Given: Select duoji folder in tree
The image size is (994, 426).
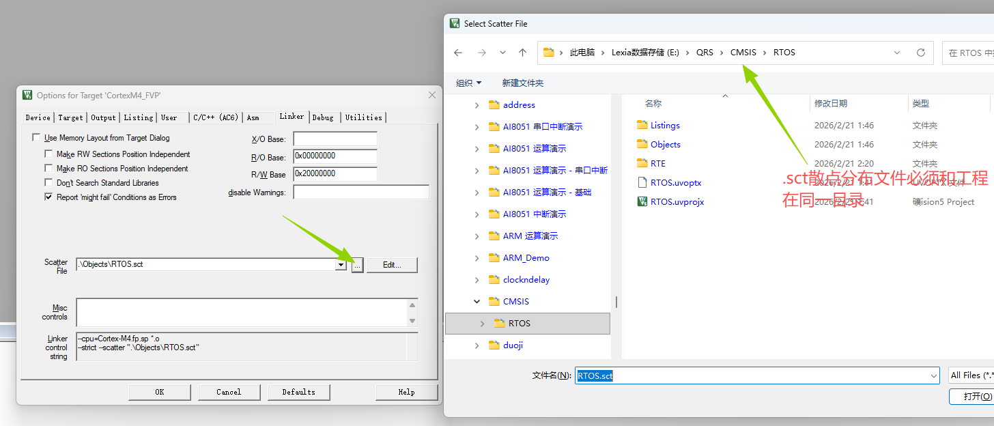Looking at the screenshot, I should click(x=513, y=345).
